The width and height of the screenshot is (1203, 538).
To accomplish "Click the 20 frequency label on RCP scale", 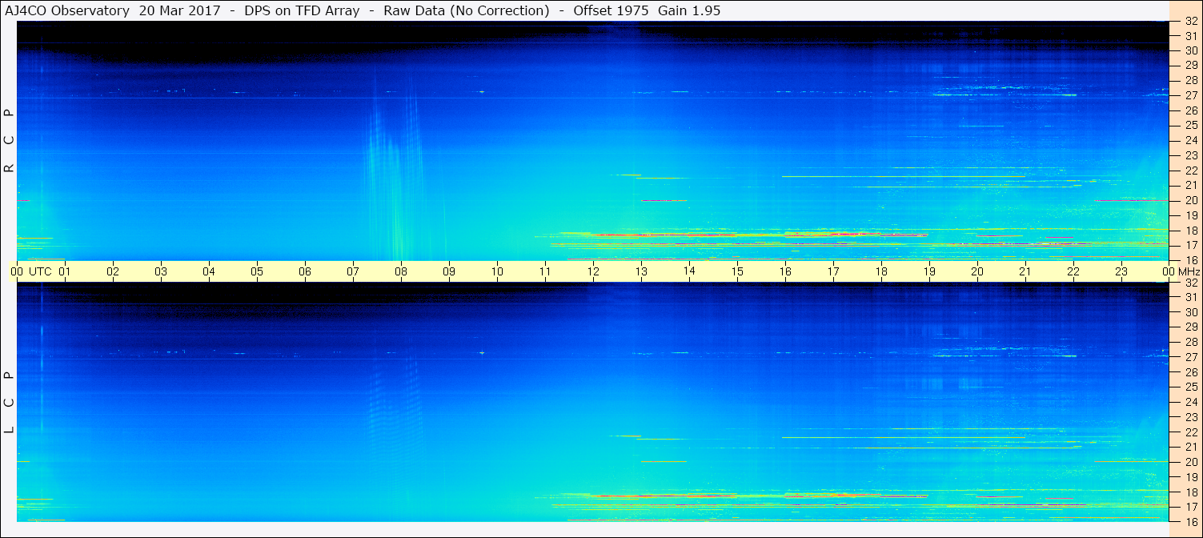I will click(x=1191, y=200).
